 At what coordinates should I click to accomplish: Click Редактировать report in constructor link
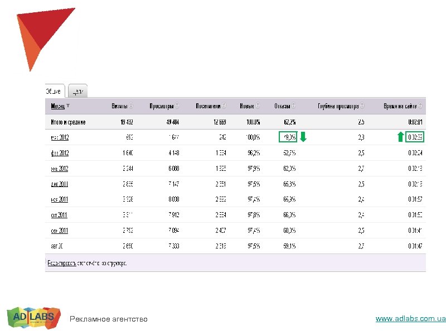pos(62,263)
